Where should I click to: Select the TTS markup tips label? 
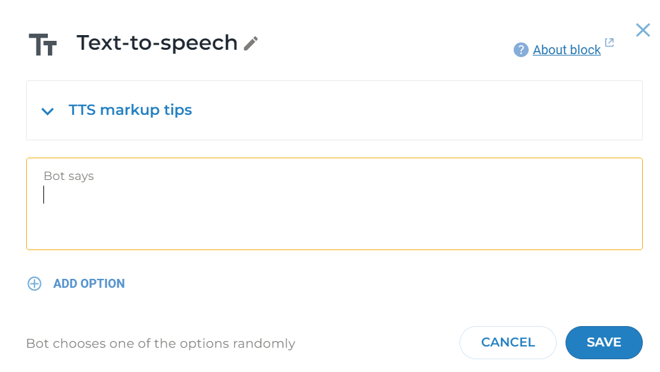131,110
